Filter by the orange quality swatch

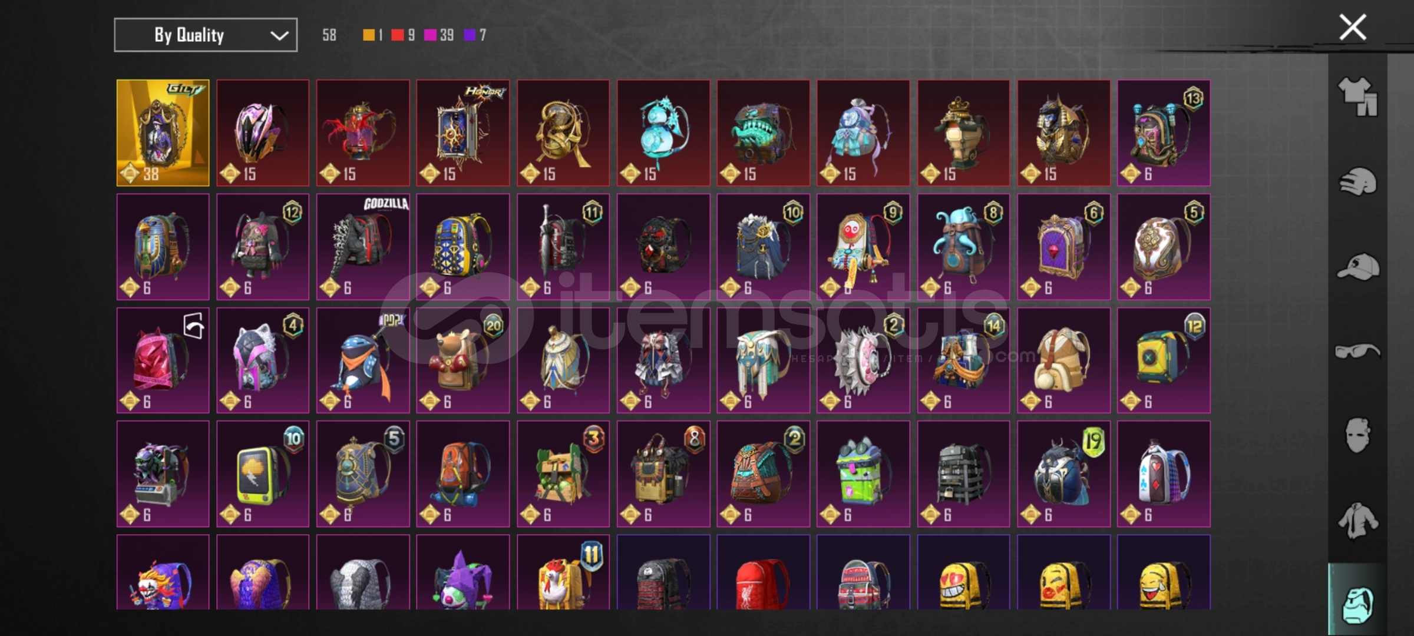click(369, 35)
